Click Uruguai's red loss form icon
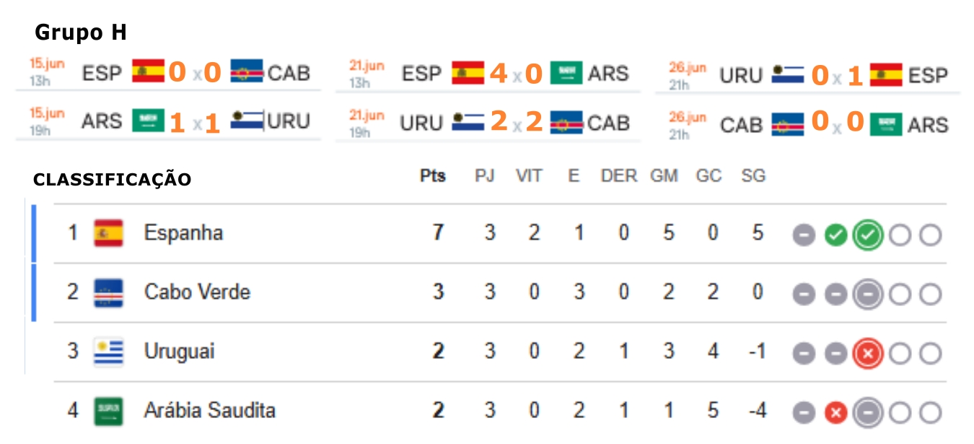The width and height of the screenshot is (974, 444). pos(867,354)
